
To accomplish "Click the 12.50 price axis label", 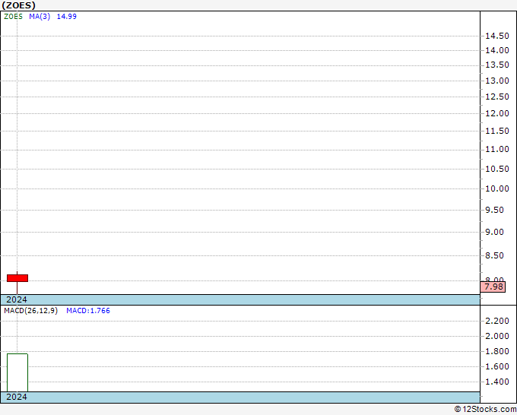I will coord(497,97).
